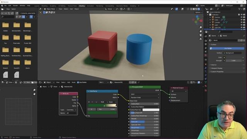Click the ColorRamp add stop plus icon
This screenshot has width=247, height=139.
tap(89, 102)
